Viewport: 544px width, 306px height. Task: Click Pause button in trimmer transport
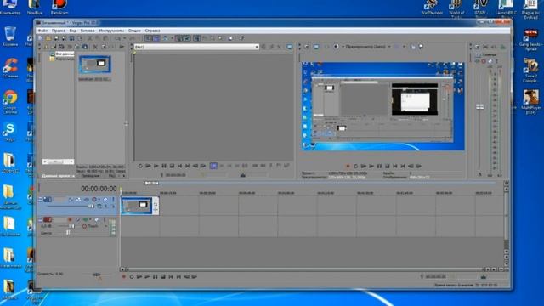[164, 167]
